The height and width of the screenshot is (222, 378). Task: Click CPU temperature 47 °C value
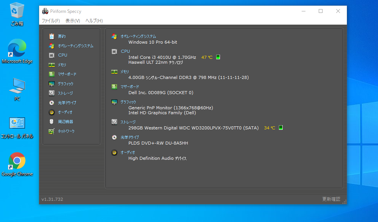coord(207,57)
